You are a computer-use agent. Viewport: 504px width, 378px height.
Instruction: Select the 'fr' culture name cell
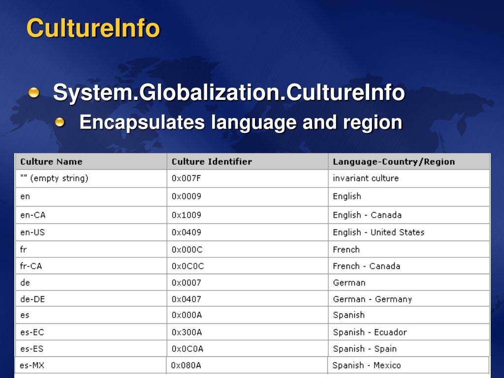[x=91, y=250]
